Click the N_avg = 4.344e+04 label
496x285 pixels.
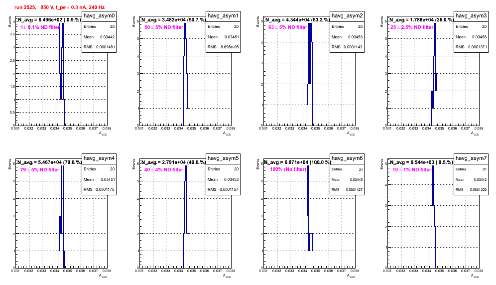[x=297, y=19]
